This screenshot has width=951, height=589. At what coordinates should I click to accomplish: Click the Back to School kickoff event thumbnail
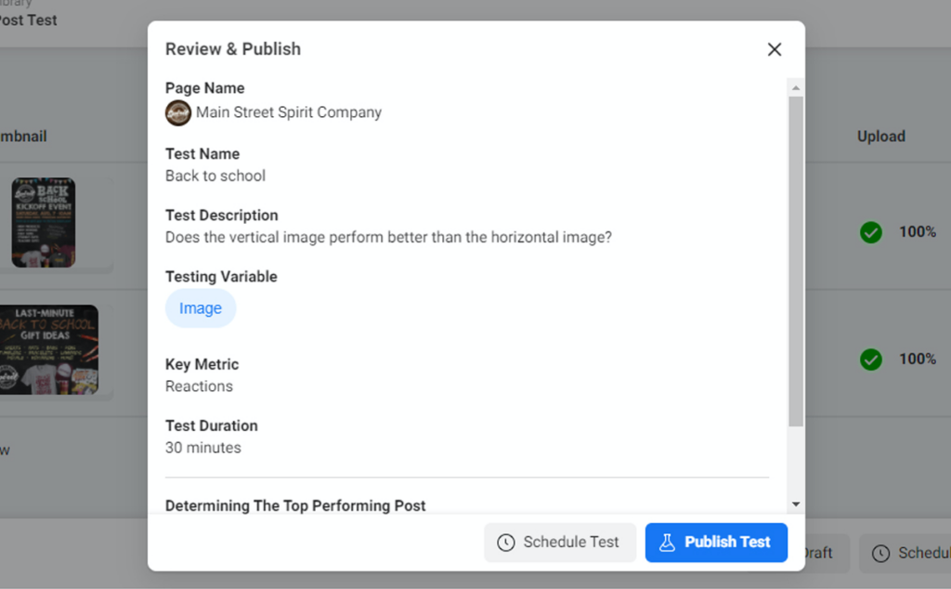[42, 221]
